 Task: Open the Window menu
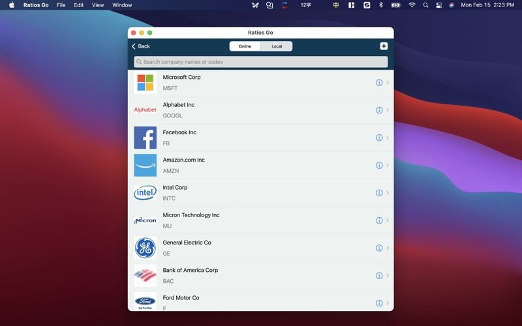pyautogui.click(x=122, y=5)
